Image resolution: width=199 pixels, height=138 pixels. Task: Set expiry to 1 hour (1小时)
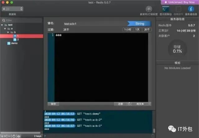(128, 30)
